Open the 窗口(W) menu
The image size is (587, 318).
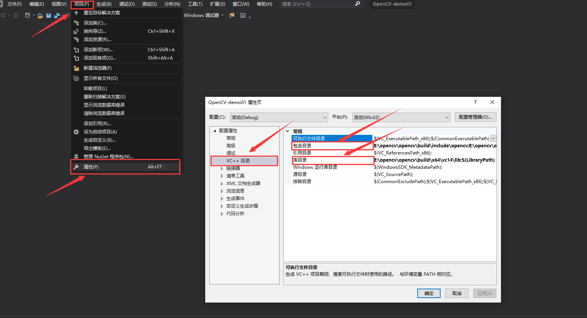[x=241, y=4]
